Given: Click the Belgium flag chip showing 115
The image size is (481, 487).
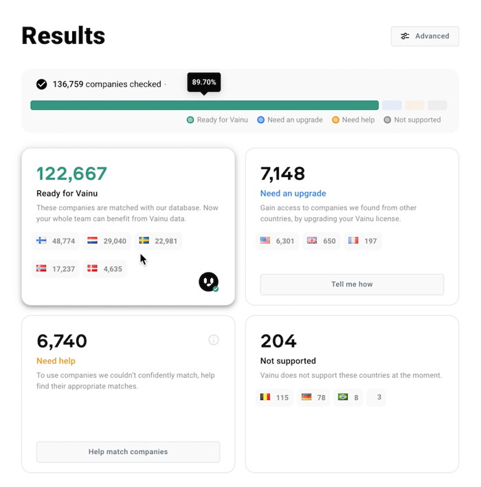Looking at the screenshot, I should (x=274, y=398).
